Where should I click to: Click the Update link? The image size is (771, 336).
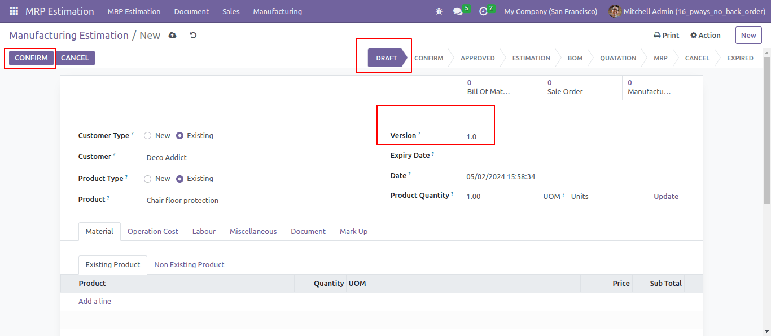pos(666,197)
